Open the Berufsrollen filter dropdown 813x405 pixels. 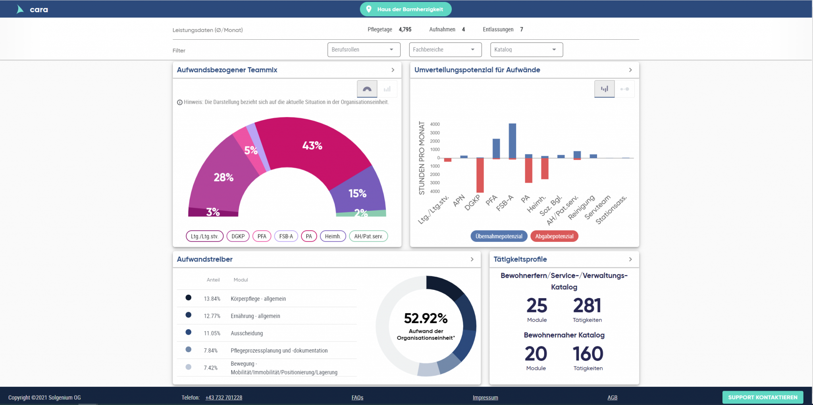(363, 50)
